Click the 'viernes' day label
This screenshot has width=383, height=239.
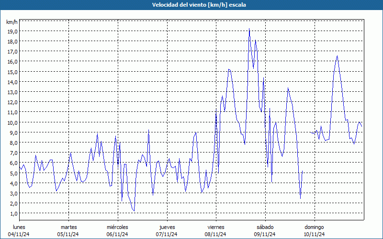(216, 227)
